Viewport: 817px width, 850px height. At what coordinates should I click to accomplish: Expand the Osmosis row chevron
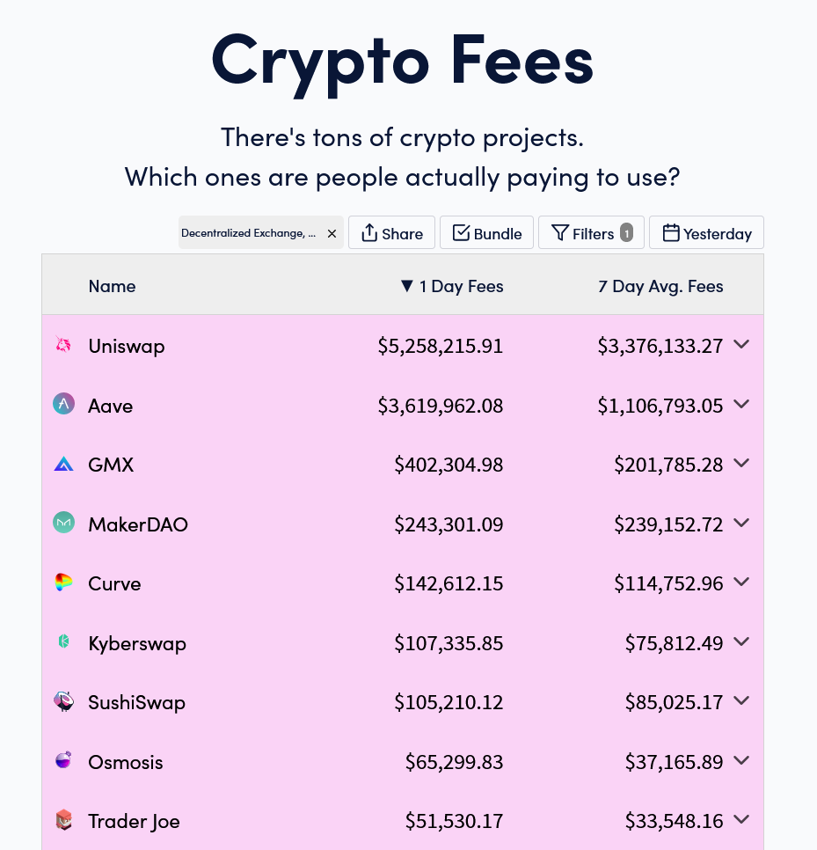741,760
